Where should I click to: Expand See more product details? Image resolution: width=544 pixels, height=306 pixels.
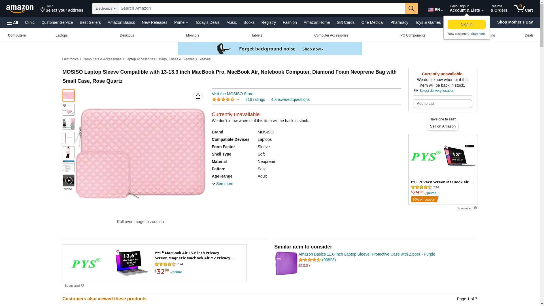coord(223,184)
